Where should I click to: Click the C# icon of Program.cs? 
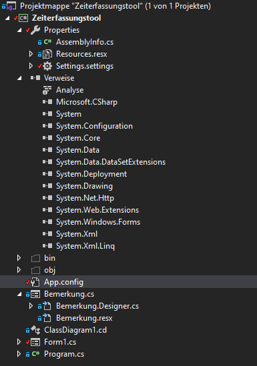tap(35, 354)
